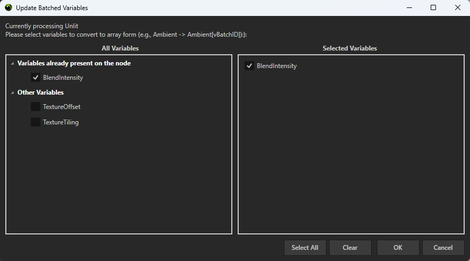Screen dimensions: 470x261
Task: Uncheck BlendIntensity in All Variables list
Action: 36,78
